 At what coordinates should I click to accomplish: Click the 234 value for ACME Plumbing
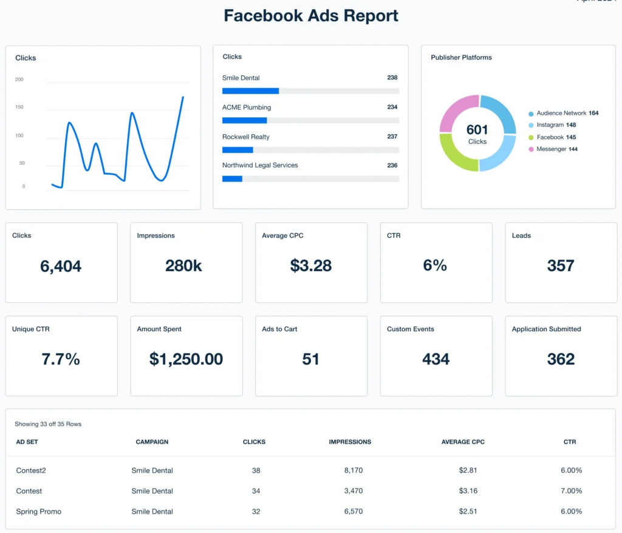point(392,107)
